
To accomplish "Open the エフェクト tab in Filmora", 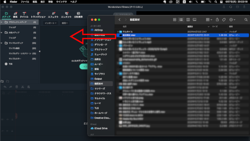I will 53,15.
